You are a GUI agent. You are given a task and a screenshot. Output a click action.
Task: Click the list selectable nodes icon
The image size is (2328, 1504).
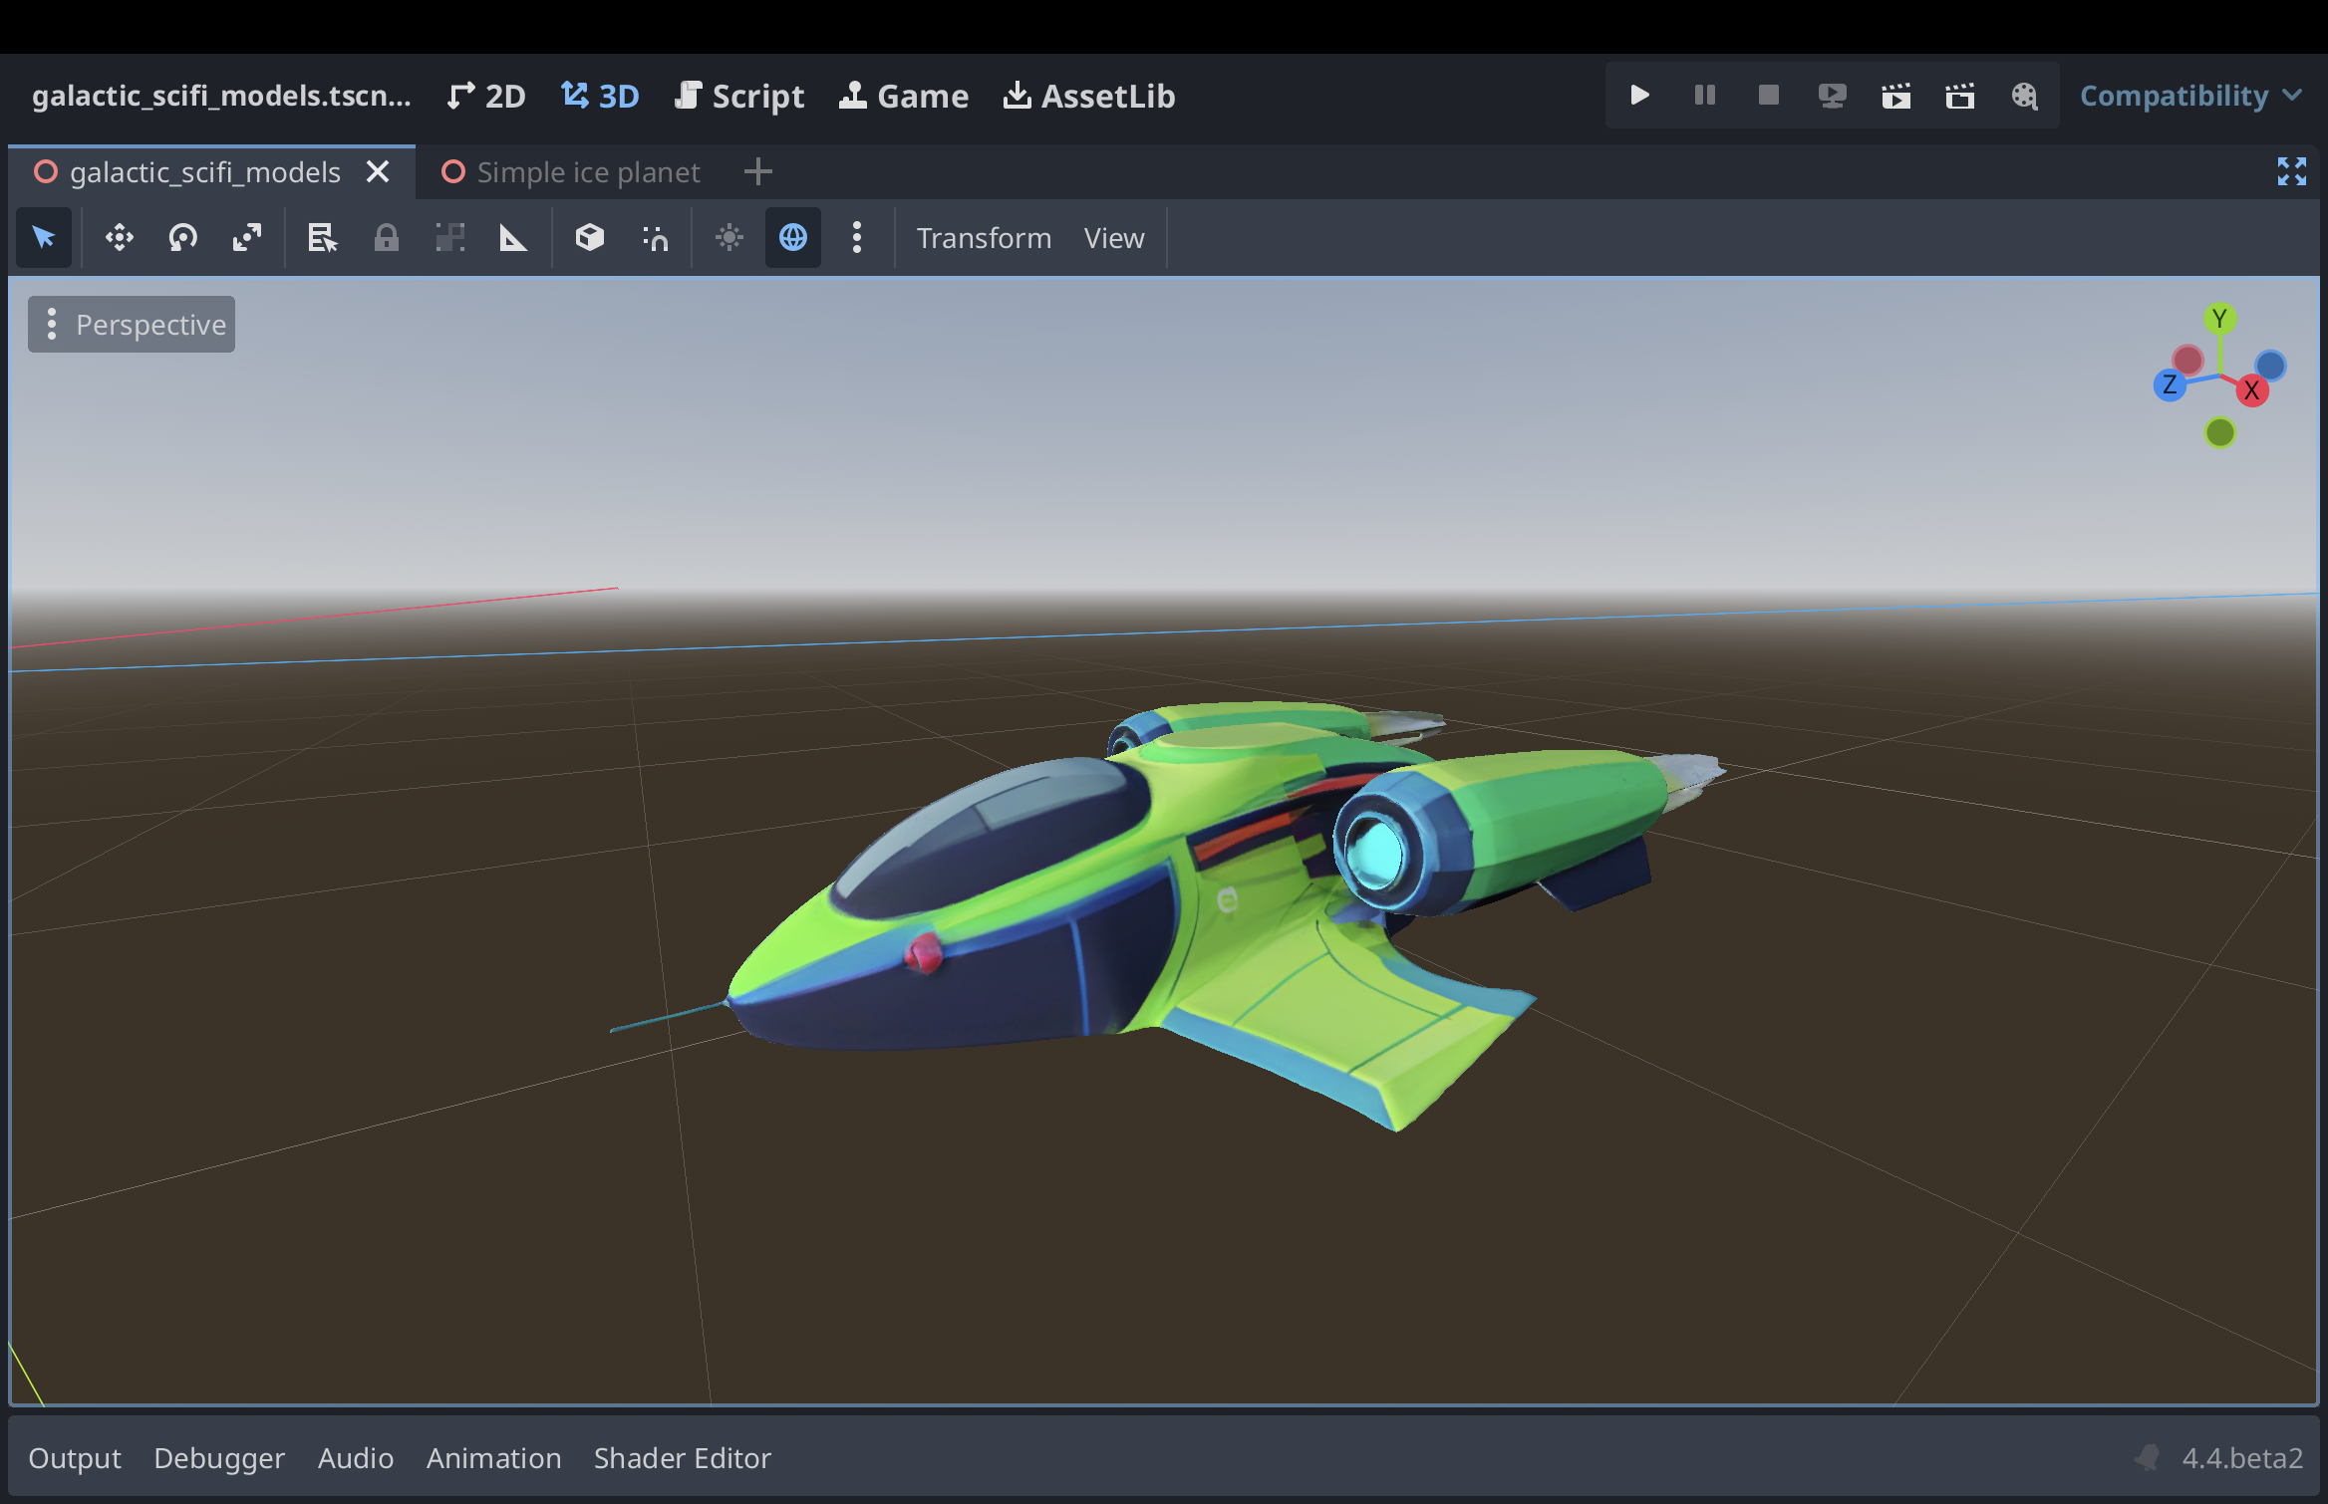click(322, 238)
